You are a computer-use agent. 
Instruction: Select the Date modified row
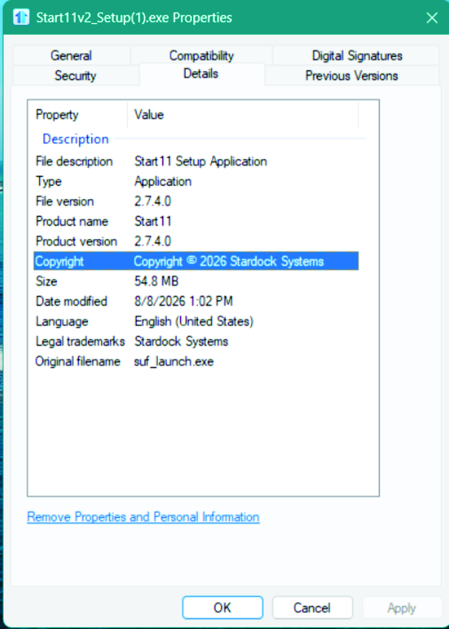click(x=196, y=301)
